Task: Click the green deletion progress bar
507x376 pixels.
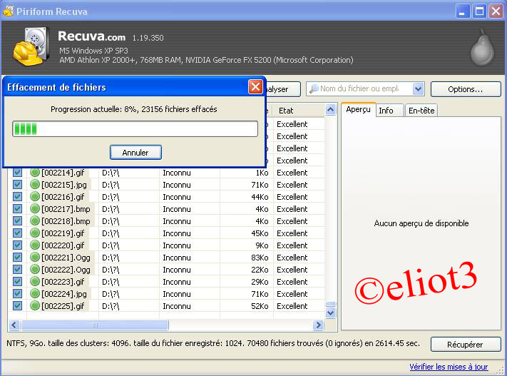Action: [135, 129]
